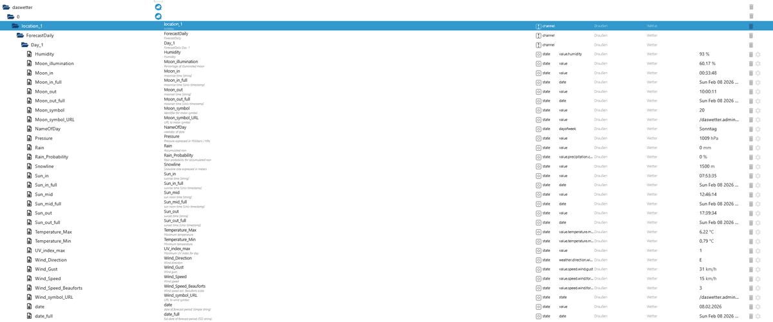Screen dimensions: 773x322
Task: Delete the Snowline state
Action: click(751, 166)
